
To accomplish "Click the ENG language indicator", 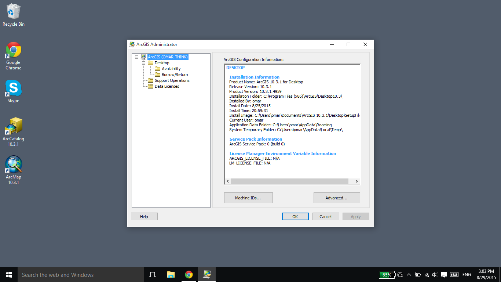I will click(467, 275).
